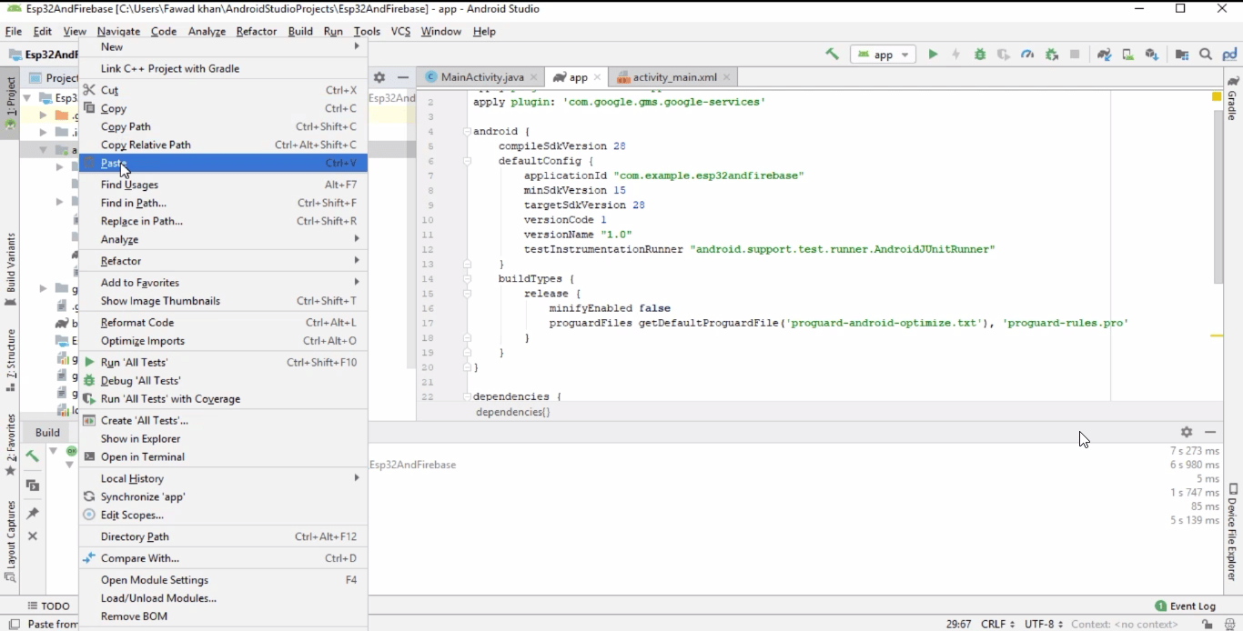
Task: Click the Debug 'app' bug icon
Action: pyautogui.click(x=979, y=55)
